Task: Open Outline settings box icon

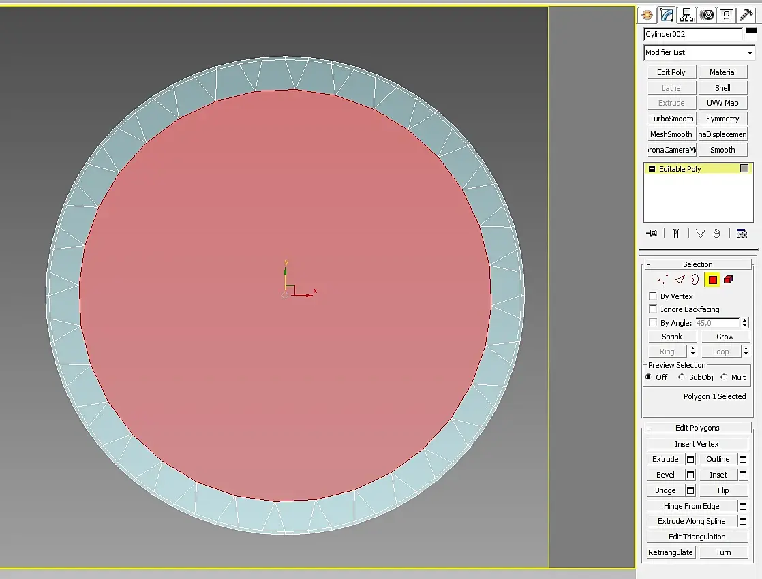Action: click(x=743, y=460)
